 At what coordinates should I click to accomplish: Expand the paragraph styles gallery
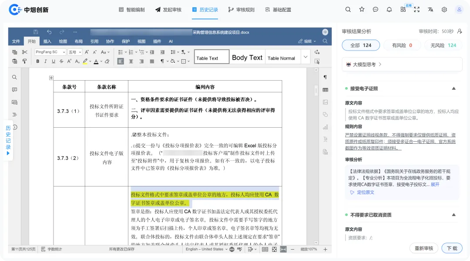pyautogui.click(x=305, y=57)
